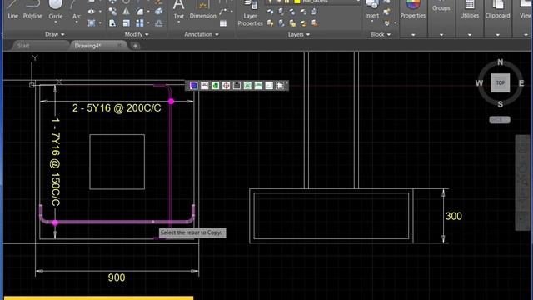Expand the Annotation panel title
Viewport: 533px width, 300px height.
pyautogui.click(x=202, y=34)
